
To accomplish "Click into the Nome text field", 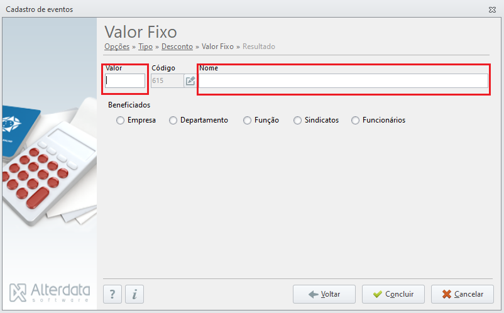I will [343, 80].
